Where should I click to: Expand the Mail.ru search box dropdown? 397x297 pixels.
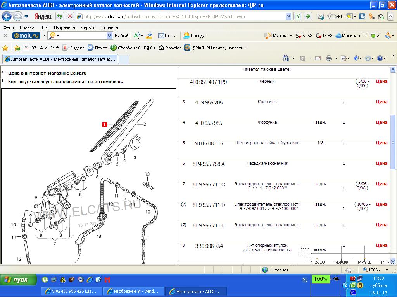[109, 36]
